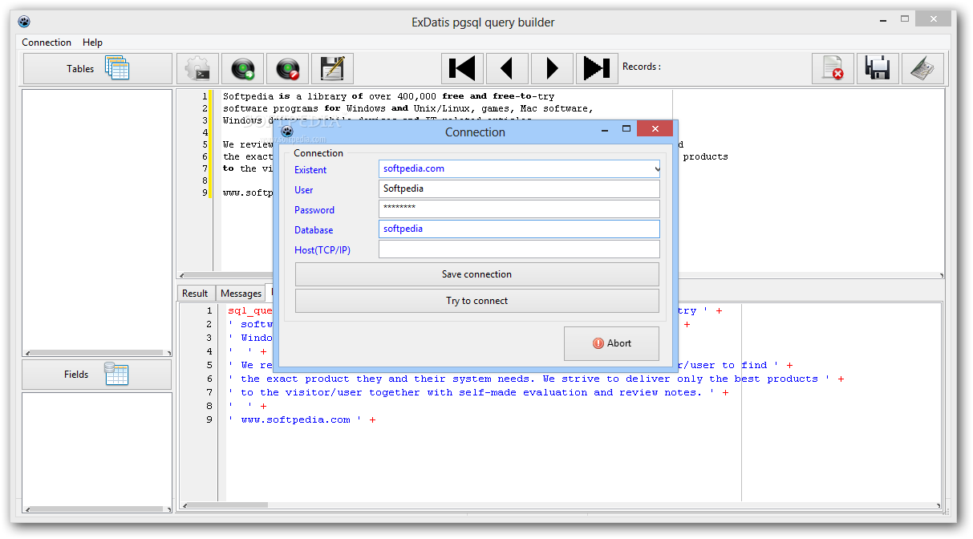Click the black floppy disk save icon
This screenshot has width=973, height=539.
(878, 69)
